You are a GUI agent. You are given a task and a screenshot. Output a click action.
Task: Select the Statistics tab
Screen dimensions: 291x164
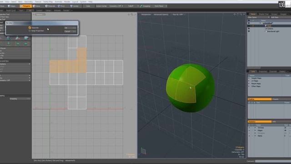[x=260, y=122]
